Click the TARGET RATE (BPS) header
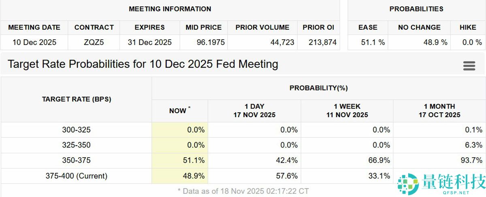This screenshot has height=197, width=486. (x=76, y=99)
